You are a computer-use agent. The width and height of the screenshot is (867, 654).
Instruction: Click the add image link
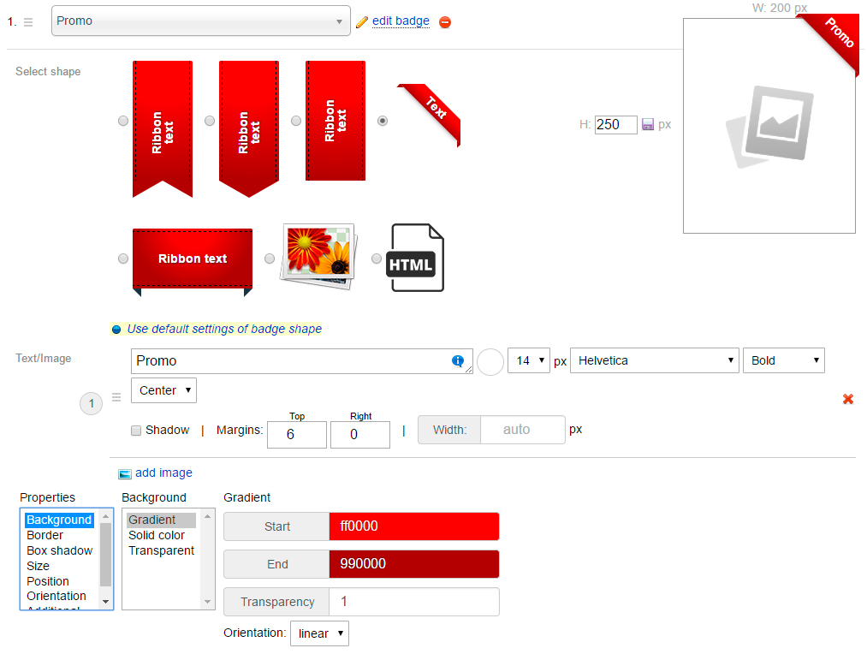point(163,473)
